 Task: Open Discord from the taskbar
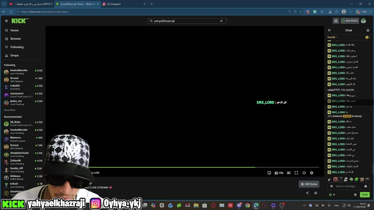239,205
